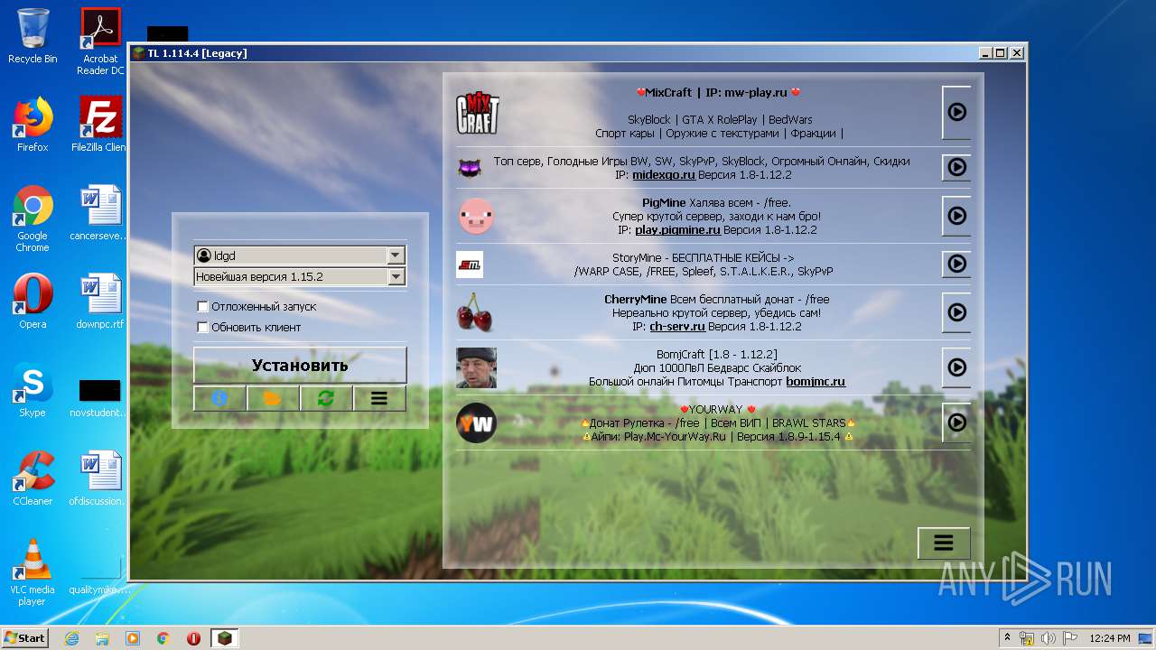The height and width of the screenshot is (650, 1156).
Task: Play on the MixCraft server
Action: click(x=956, y=113)
